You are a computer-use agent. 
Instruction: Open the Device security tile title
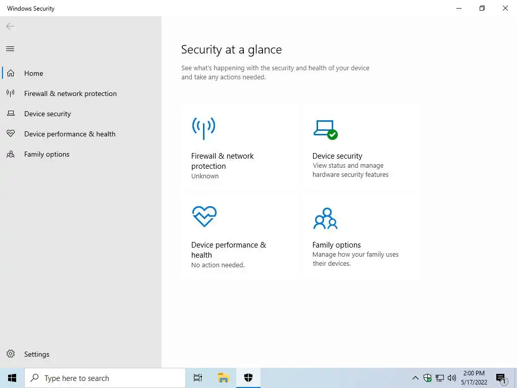click(x=337, y=156)
